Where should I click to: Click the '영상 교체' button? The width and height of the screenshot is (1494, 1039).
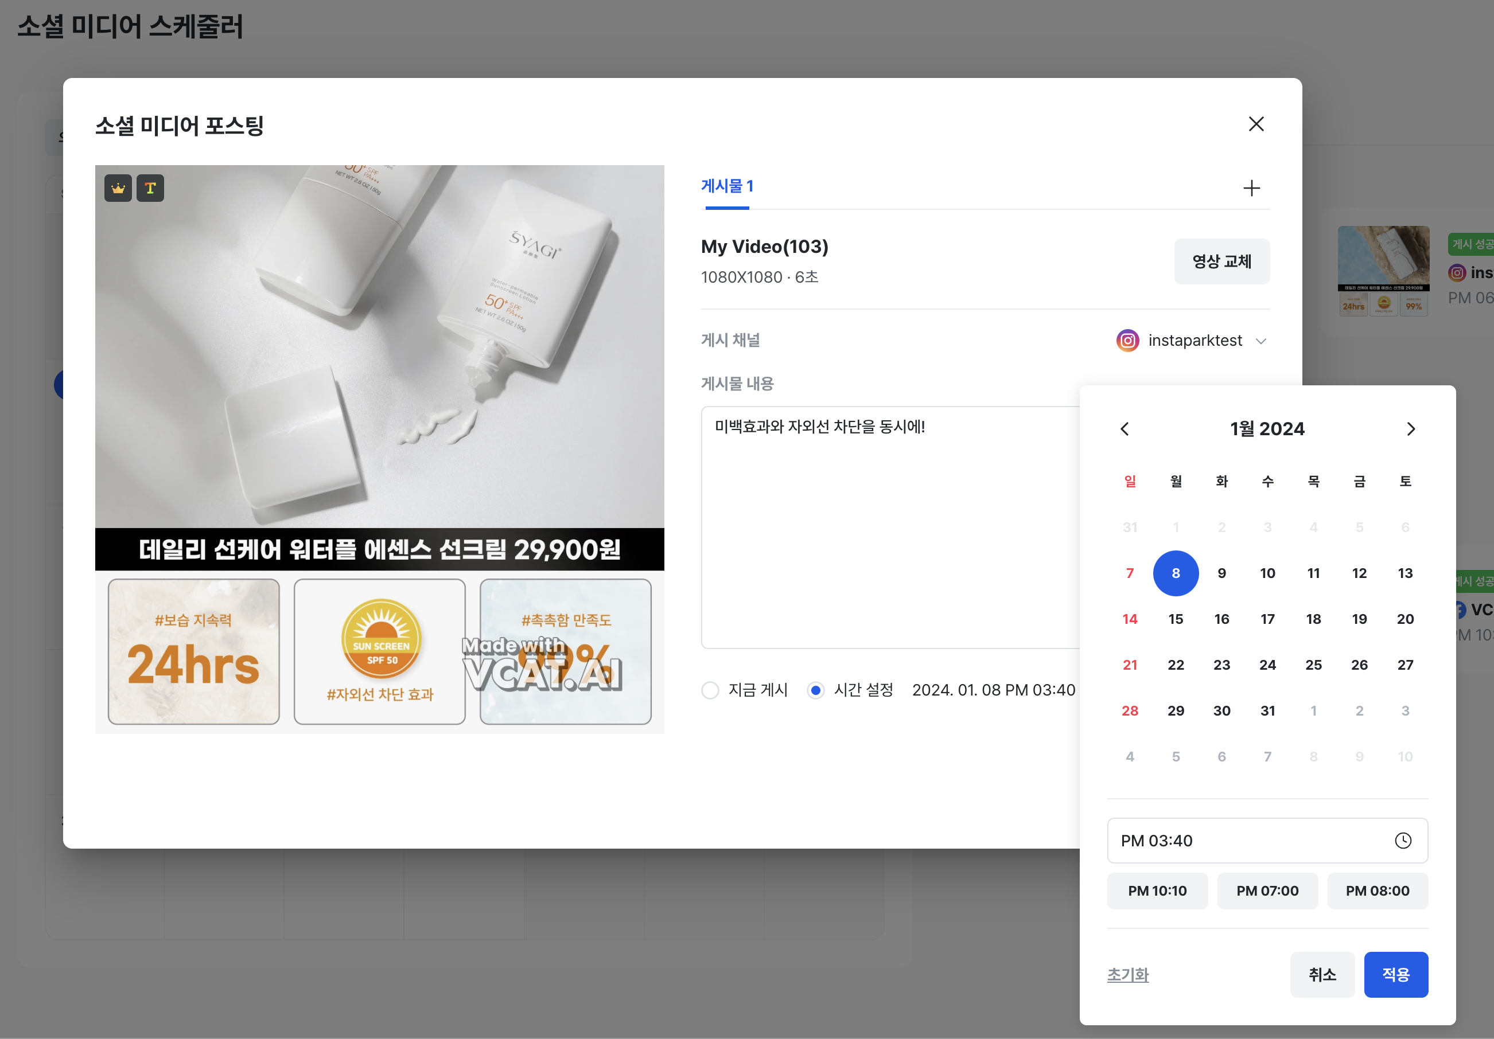pos(1221,261)
